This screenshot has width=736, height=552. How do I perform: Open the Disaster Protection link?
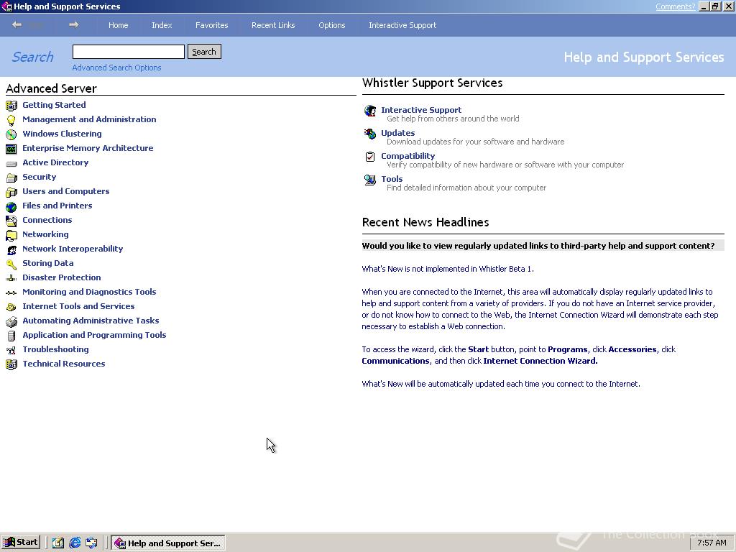coord(62,277)
